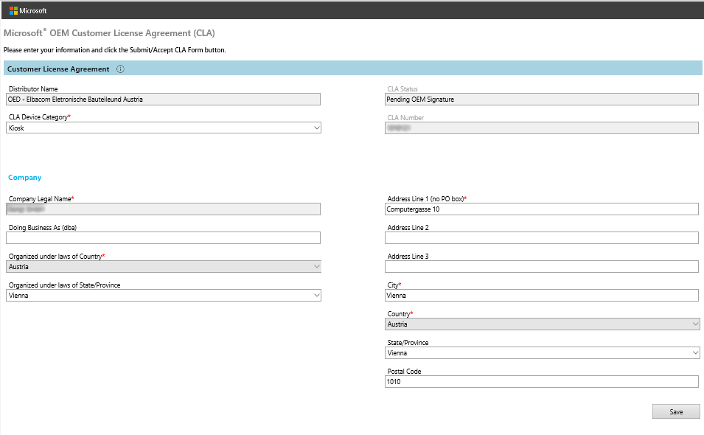Select the Doing Business As (dba) field

click(163, 237)
